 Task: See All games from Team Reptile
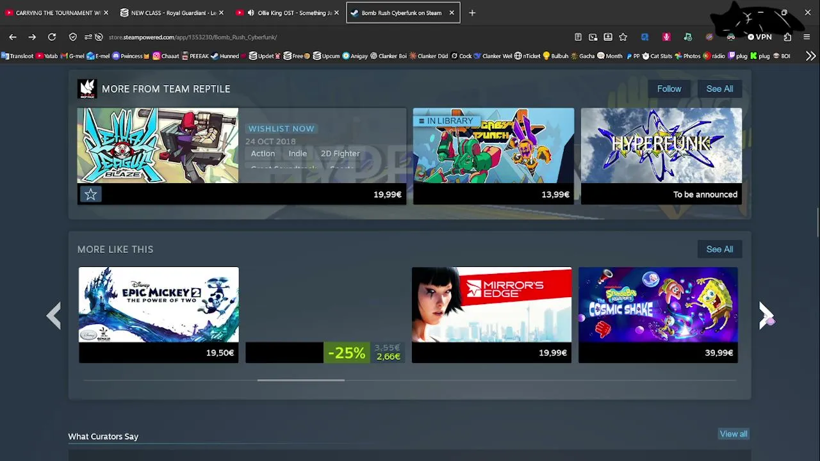[719, 89]
